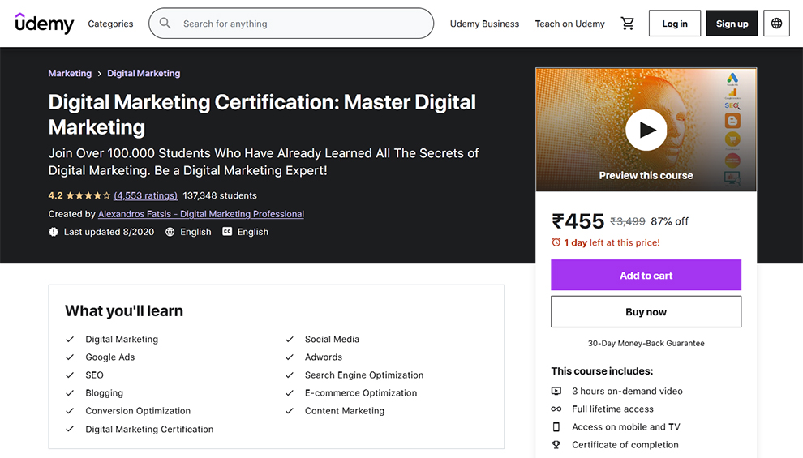803x458 pixels.
Task: Click 'Search Engine Optimization' list item
Action: pyautogui.click(x=364, y=375)
